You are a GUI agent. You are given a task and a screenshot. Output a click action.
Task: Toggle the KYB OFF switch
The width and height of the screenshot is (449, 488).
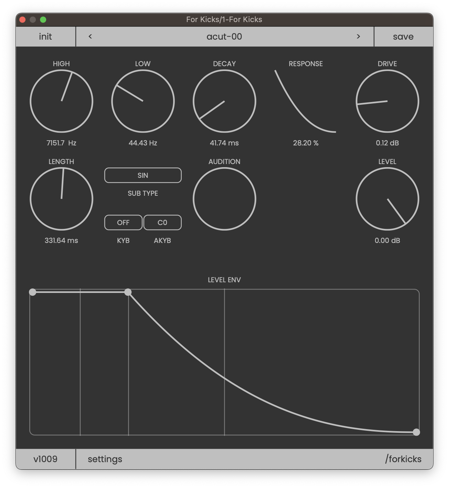(x=123, y=223)
